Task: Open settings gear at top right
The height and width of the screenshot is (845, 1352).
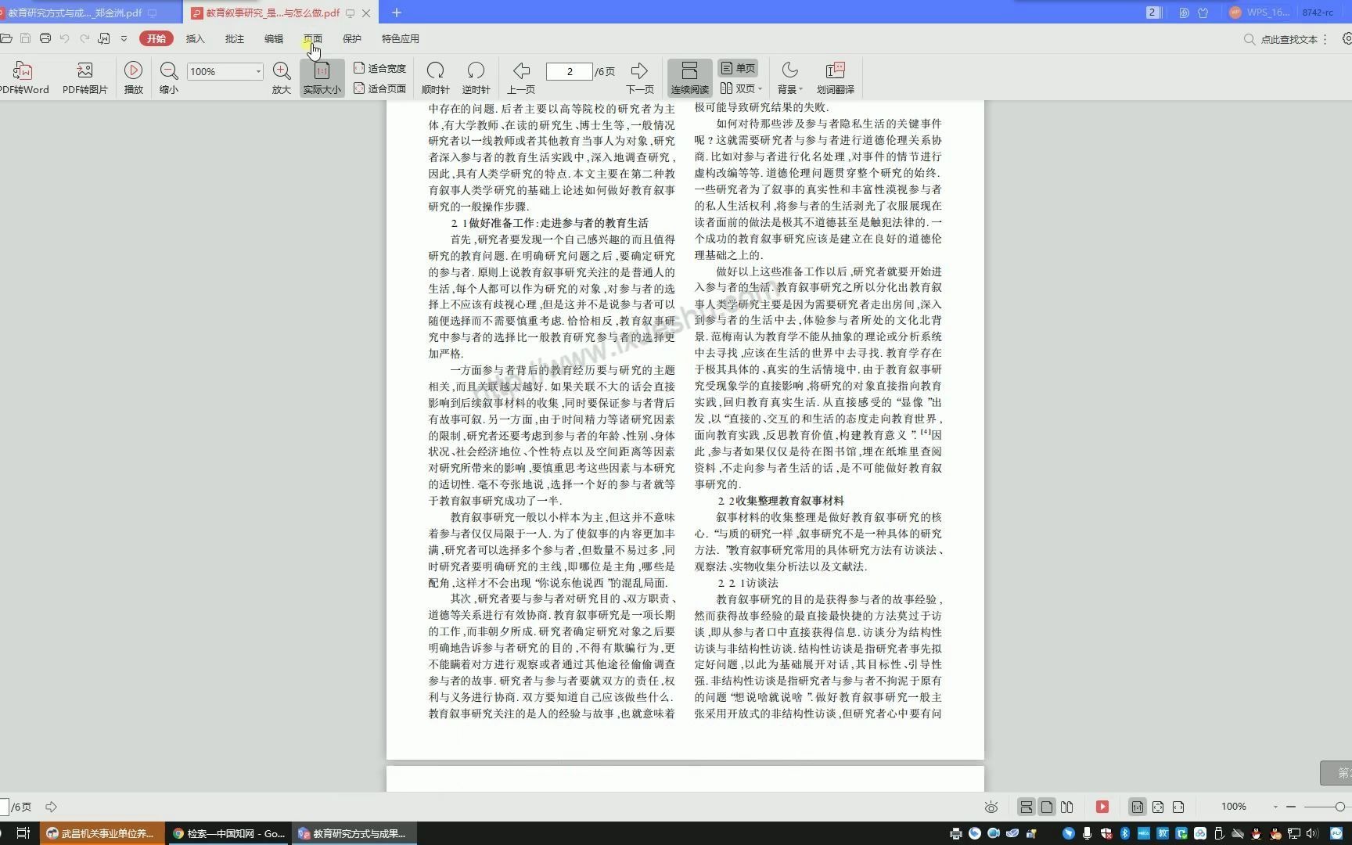Action: click(1347, 38)
